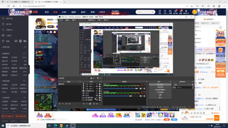The image size is (228, 128).
Task: Move source down in sources list
Action: (x=97, y=104)
